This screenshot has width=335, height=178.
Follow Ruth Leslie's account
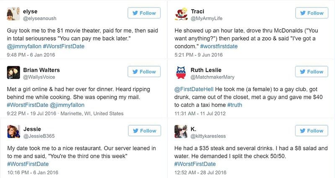[312, 72]
